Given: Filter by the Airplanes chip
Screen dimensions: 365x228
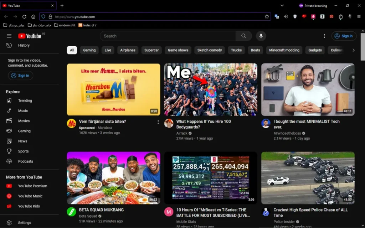Looking at the screenshot, I should tap(128, 50).
